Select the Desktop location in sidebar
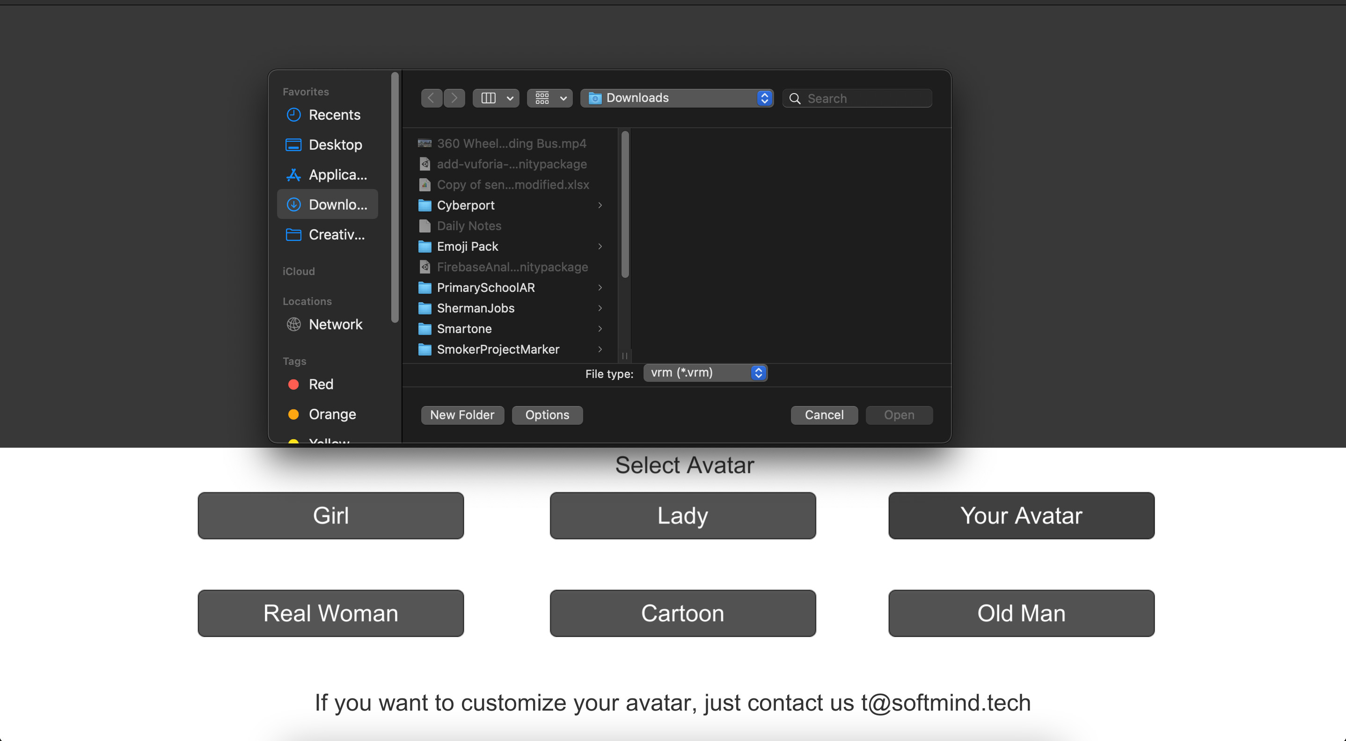1346x741 pixels. [335, 145]
